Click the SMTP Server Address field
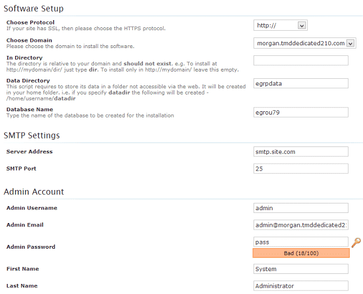The height and width of the screenshot is (294, 363). coord(300,151)
